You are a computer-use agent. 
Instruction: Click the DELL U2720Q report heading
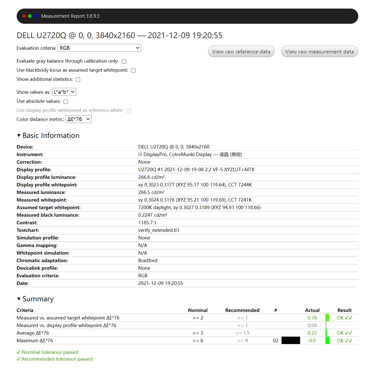[119, 35]
